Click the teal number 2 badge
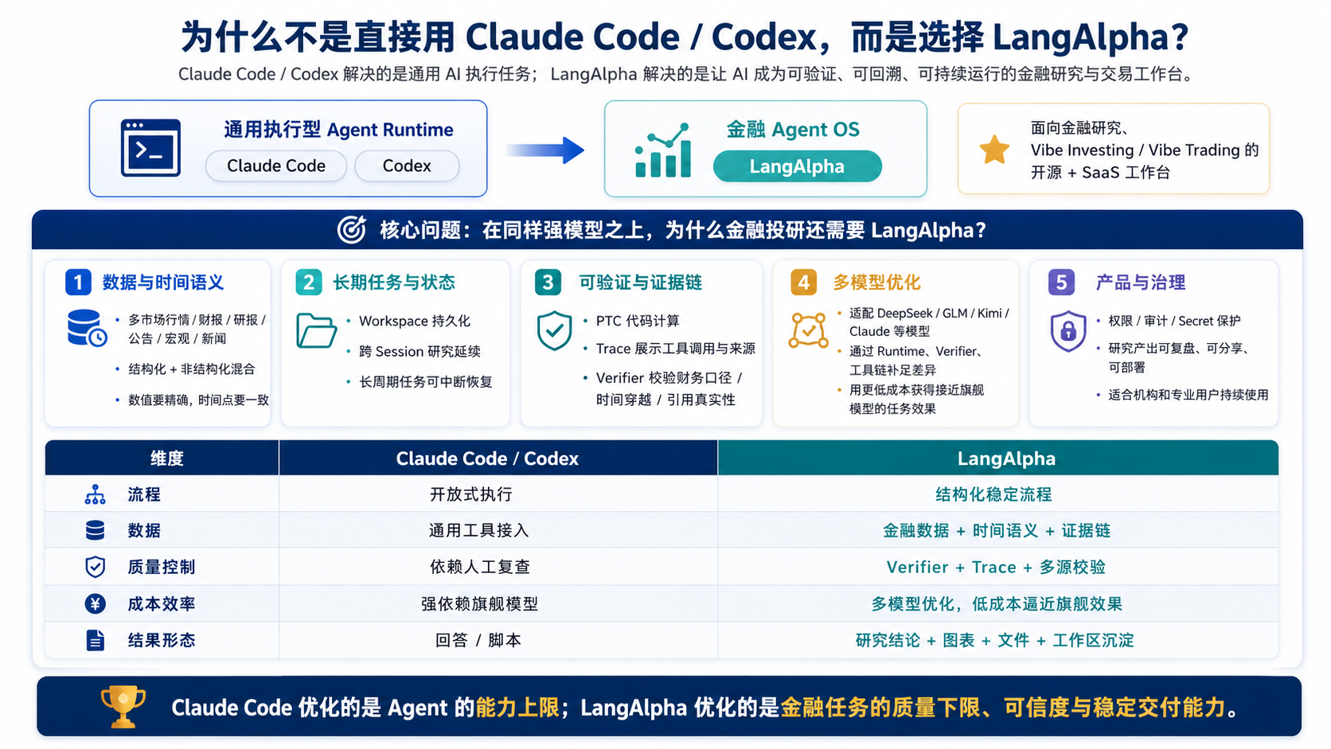1331x749 pixels. pyautogui.click(x=308, y=283)
